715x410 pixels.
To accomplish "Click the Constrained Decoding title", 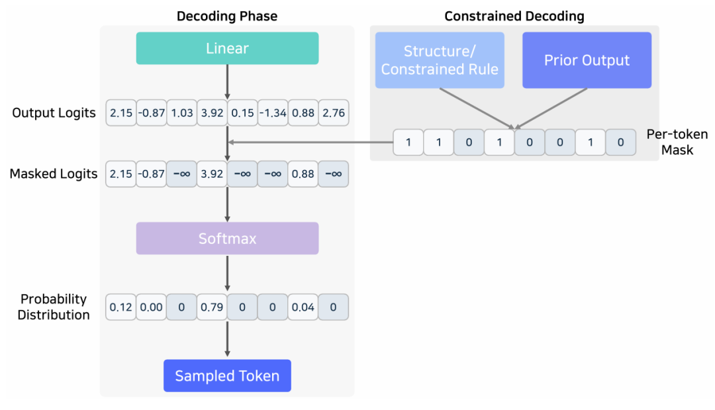I will click(514, 16).
